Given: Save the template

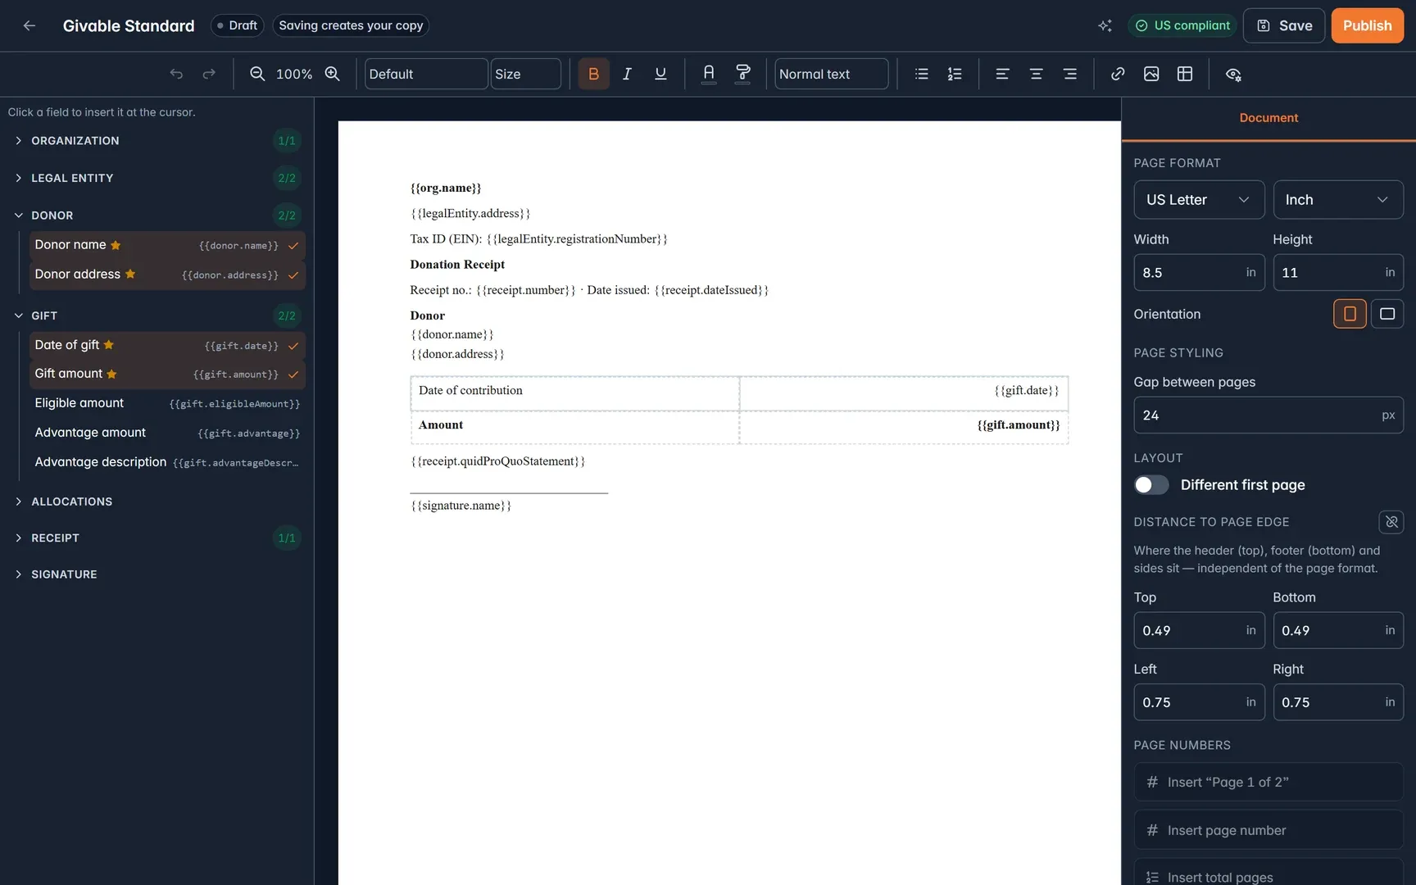Looking at the screenshot, I should click(x=1284, y=25).
